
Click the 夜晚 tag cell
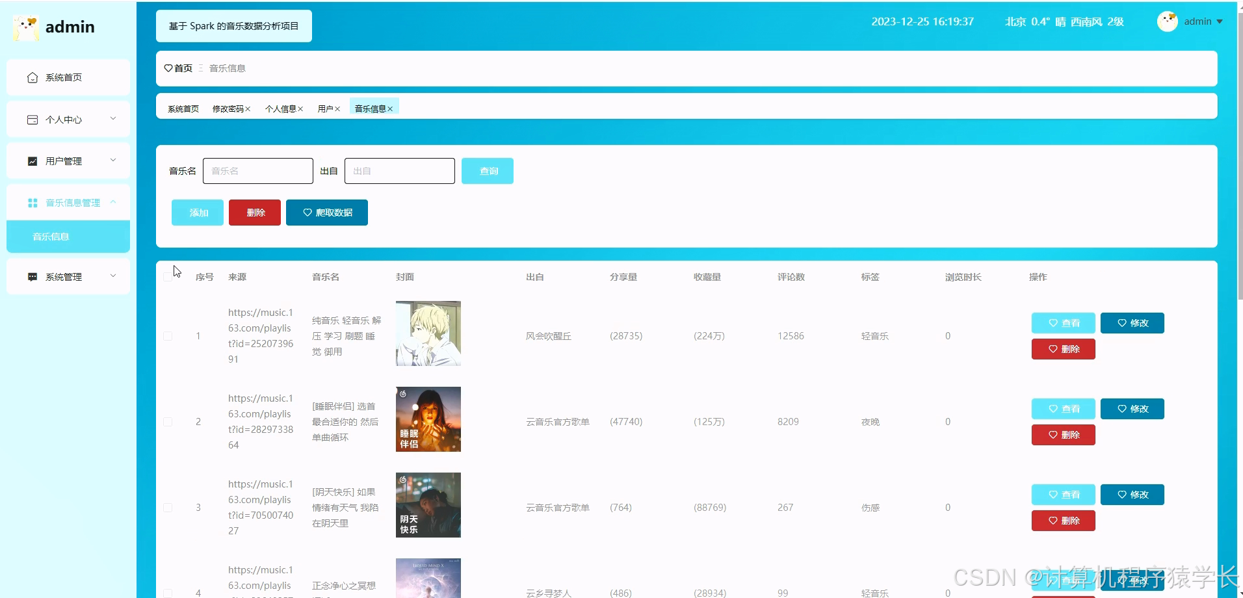tap(870, 422)
